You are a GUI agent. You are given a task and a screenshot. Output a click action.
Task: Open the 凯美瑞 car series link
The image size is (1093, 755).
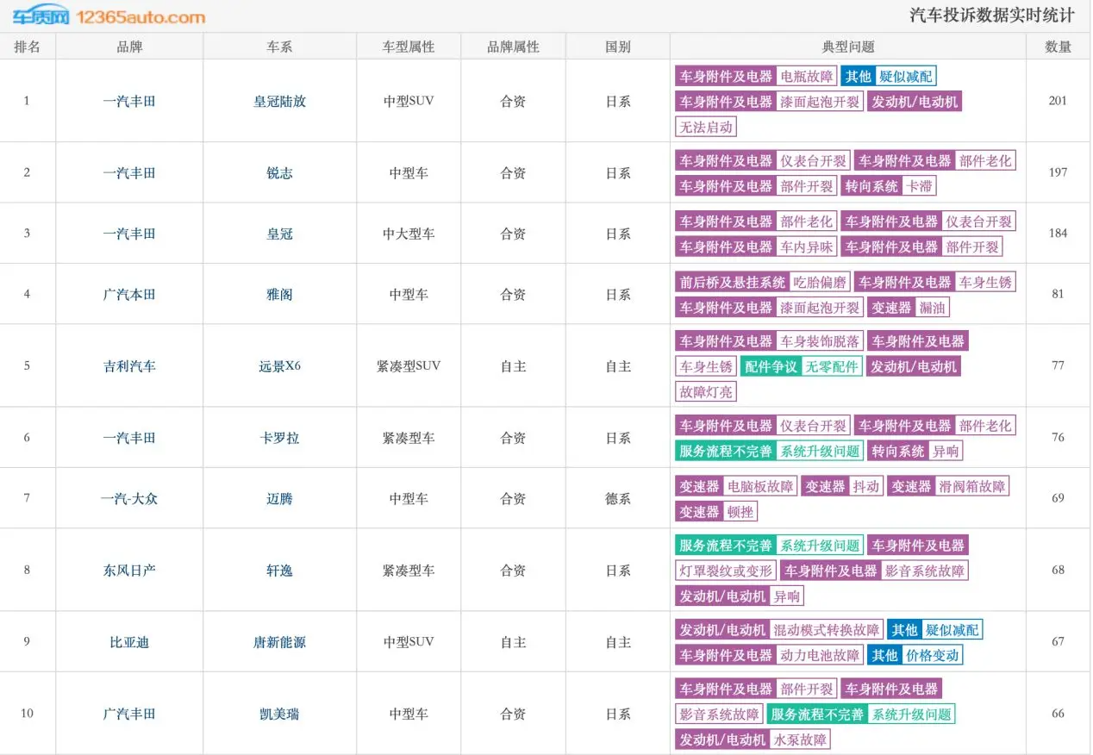(x=279, y=714)
